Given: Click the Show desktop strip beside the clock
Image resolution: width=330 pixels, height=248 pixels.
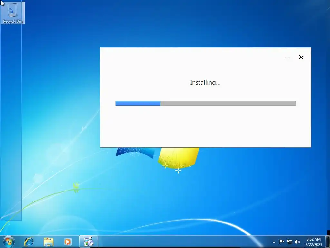Looking at the screenshot, I should pyautogui.click(x=328, y=242).
